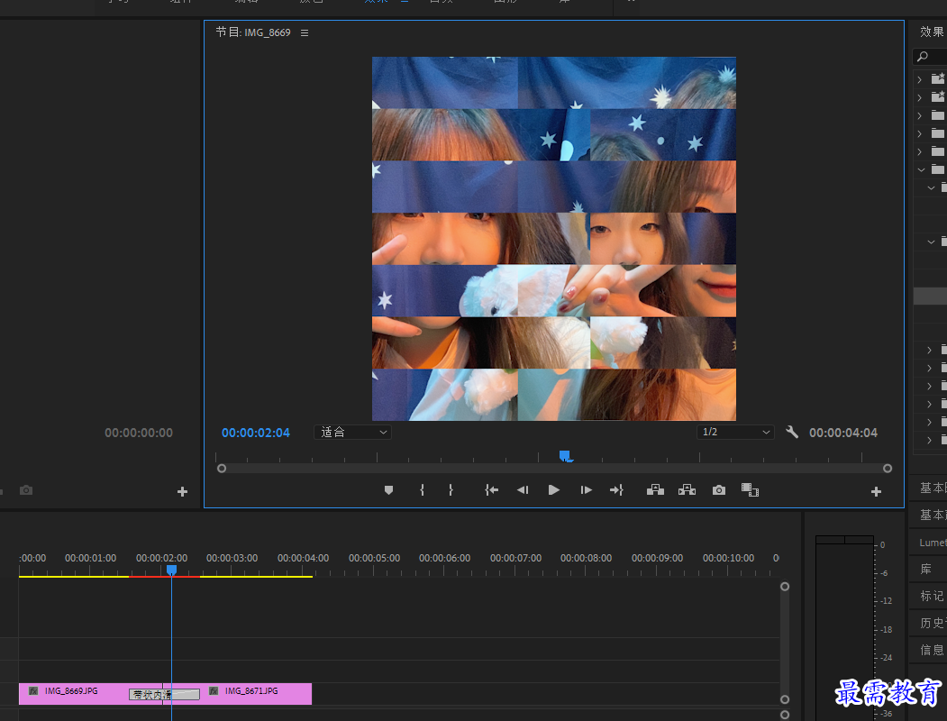Open the 库 panel tab

click(x=926, y=569)
